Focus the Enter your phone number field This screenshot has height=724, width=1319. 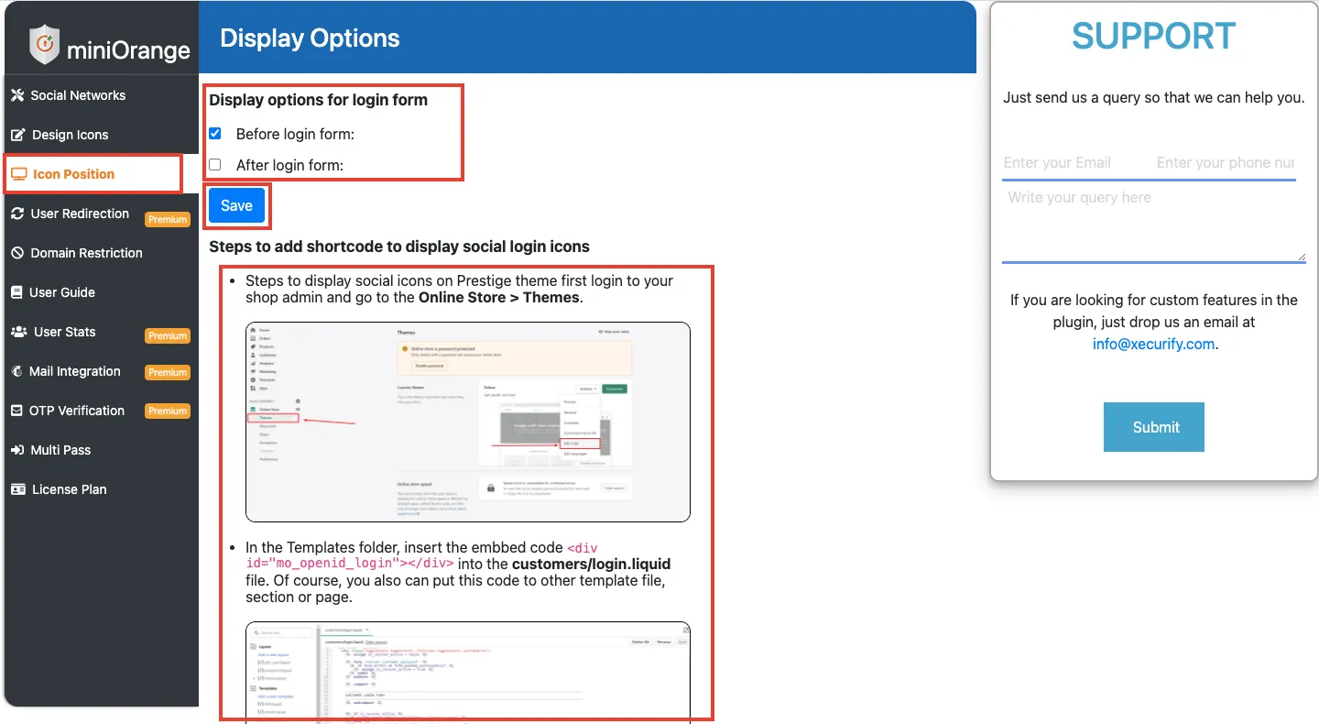[x=1224, y=163]
